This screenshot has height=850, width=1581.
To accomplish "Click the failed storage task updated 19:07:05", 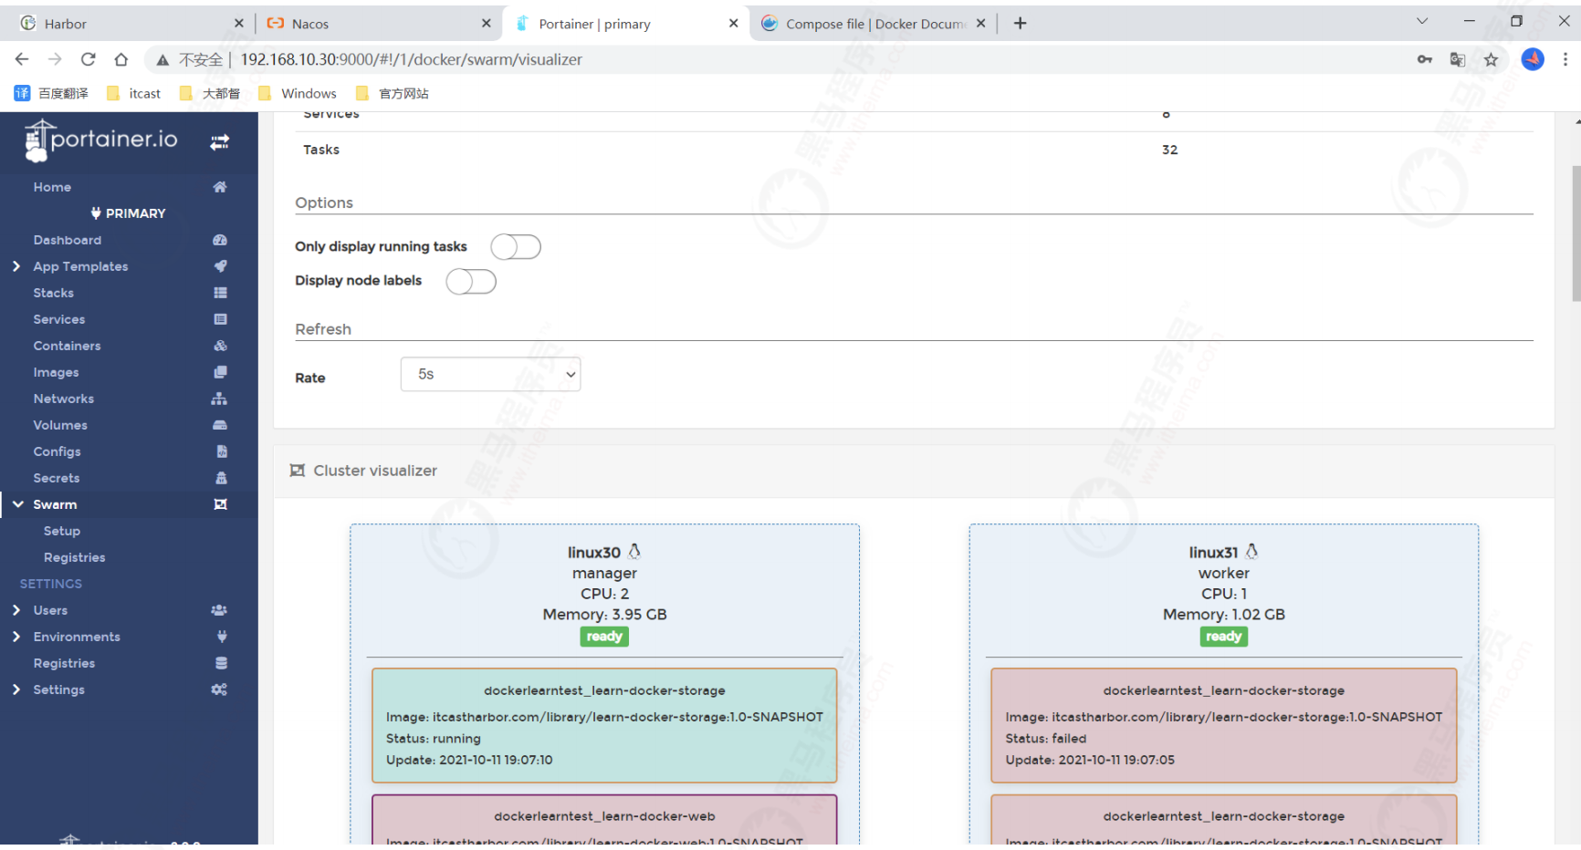I will pos(1223,725).
